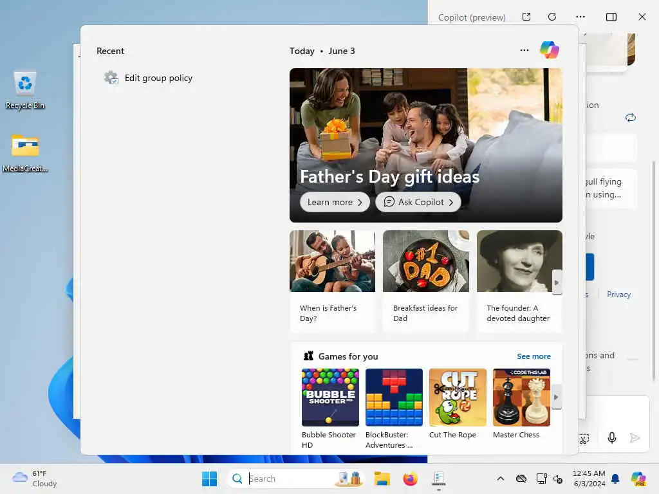Open the Breakfast ideas for Dad card
This screenshot has width=659, height=494.
[x=426, y=281]
